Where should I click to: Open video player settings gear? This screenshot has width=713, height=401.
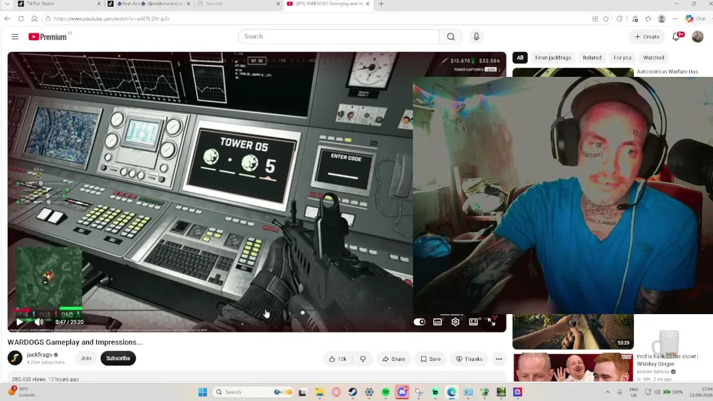(x=456, y=322)
